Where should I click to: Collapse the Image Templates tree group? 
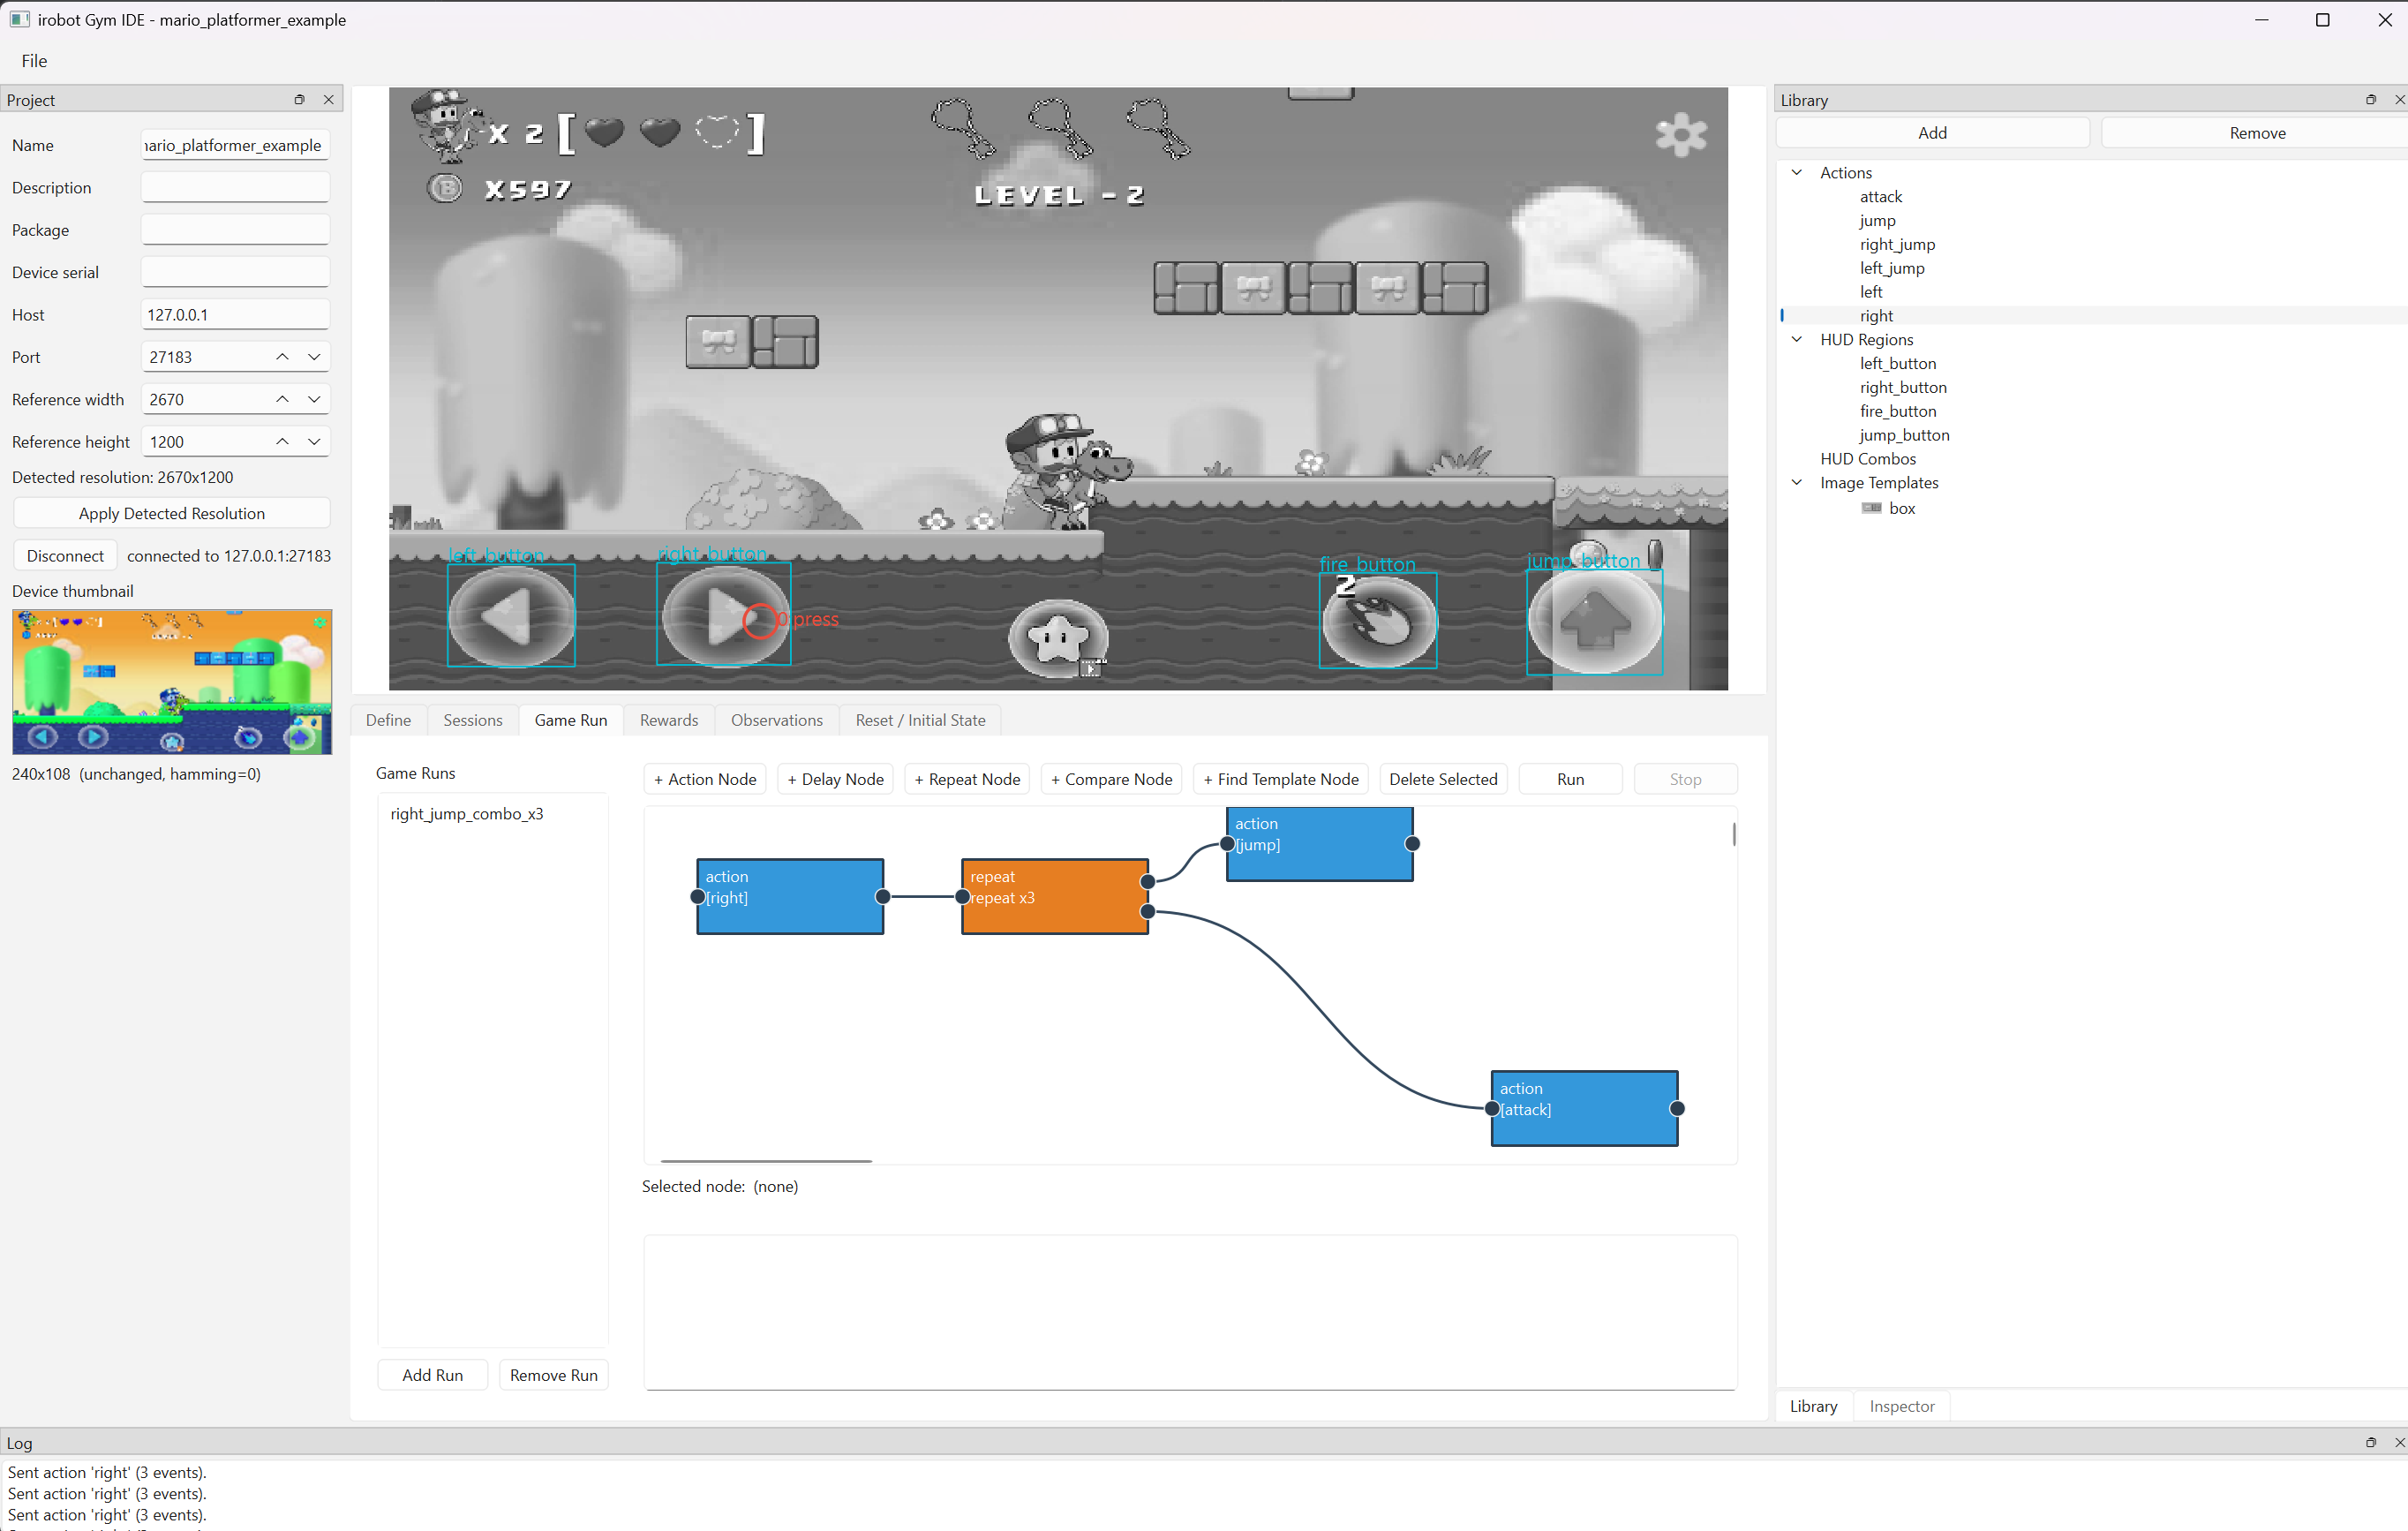[1797, 482]
